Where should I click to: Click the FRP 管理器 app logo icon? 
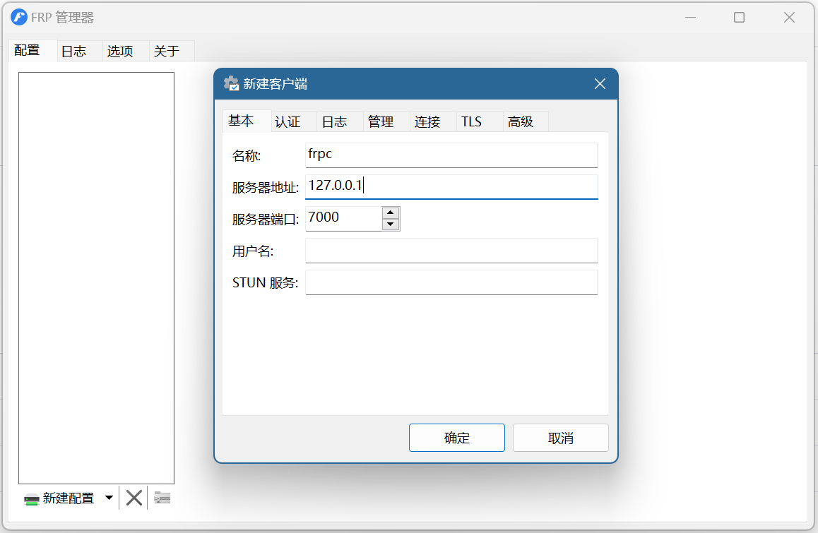[x=19, y=18]
